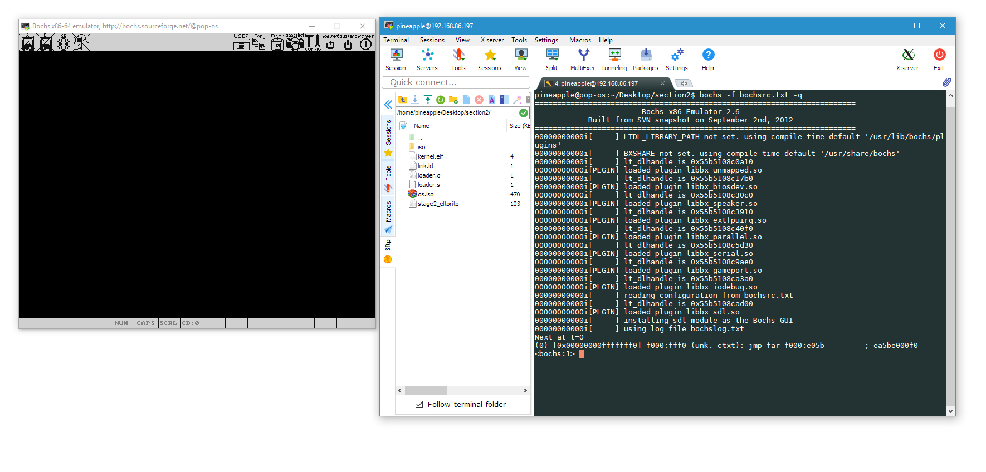Click the Copy icon in Bochs toolbar
The image size is (986, 472).
pos(260,42)
